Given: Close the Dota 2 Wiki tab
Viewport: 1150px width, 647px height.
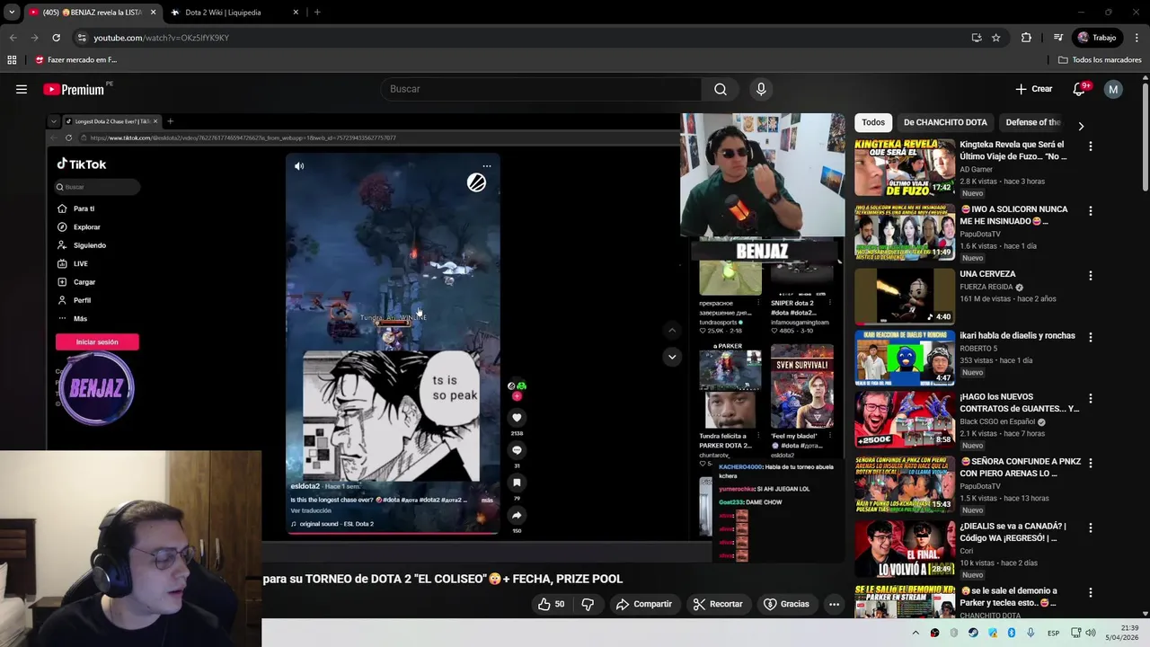Looking at the screenshot, I should pos(296,12).
